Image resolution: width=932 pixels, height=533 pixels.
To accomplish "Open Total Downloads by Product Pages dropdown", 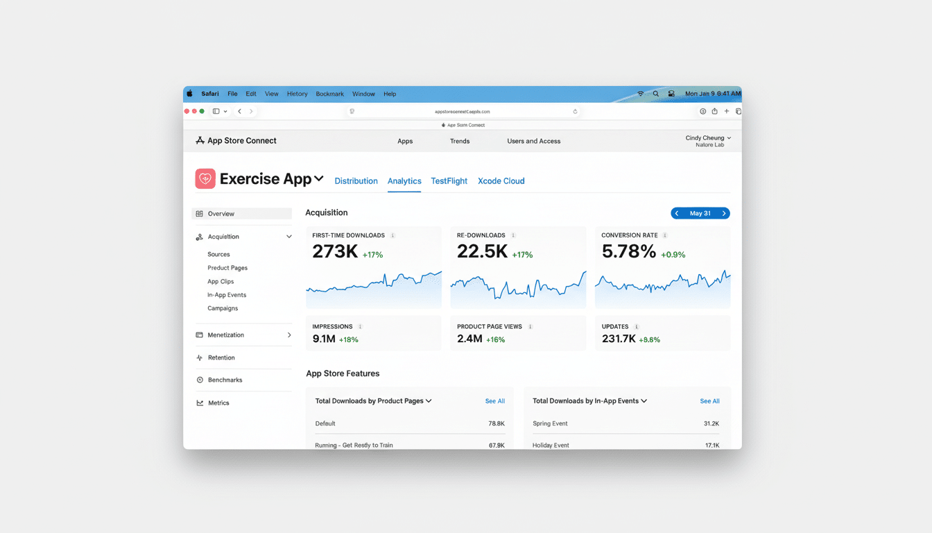I will [x=373, y=401].
